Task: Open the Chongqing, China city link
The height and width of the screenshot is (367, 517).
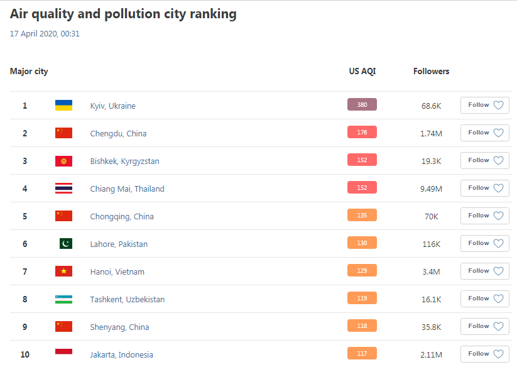Action: 122,217
